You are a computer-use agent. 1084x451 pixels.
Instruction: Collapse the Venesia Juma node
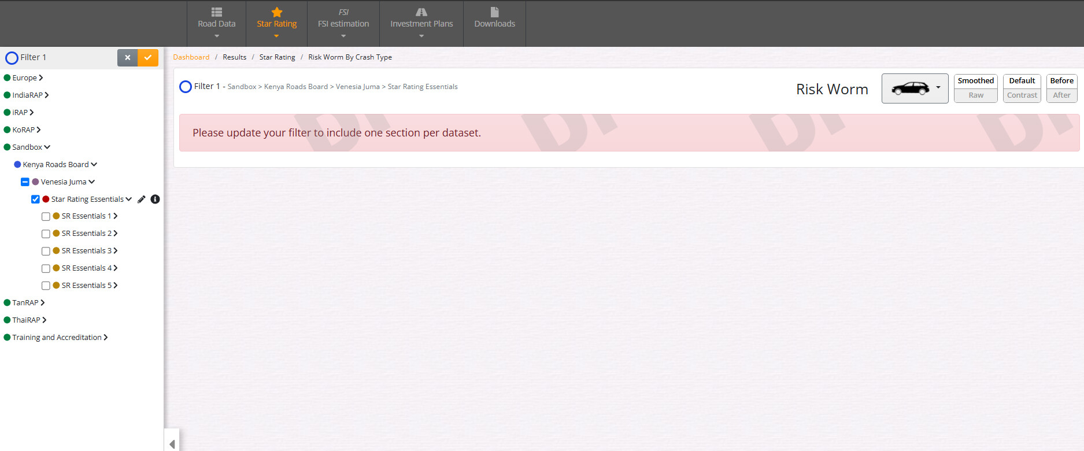(x=91, y=182)
